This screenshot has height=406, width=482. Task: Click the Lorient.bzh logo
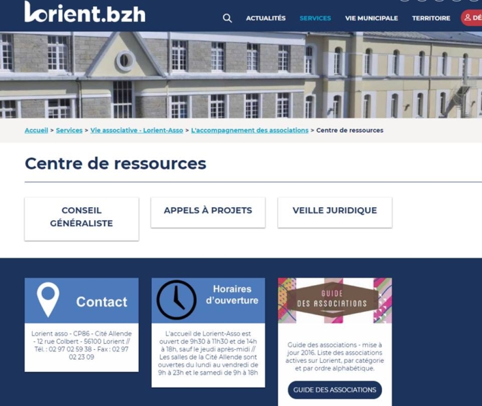85,12
